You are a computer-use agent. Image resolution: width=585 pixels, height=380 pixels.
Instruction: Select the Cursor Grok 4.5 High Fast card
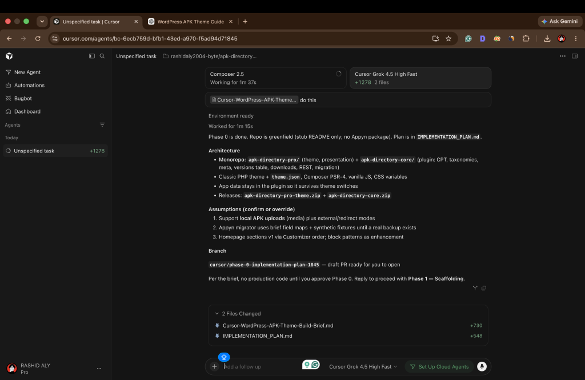click(420, 78)
